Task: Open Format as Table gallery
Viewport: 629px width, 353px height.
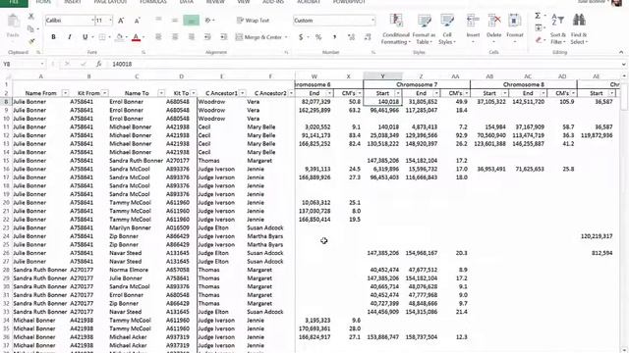Action: (424, 28)
